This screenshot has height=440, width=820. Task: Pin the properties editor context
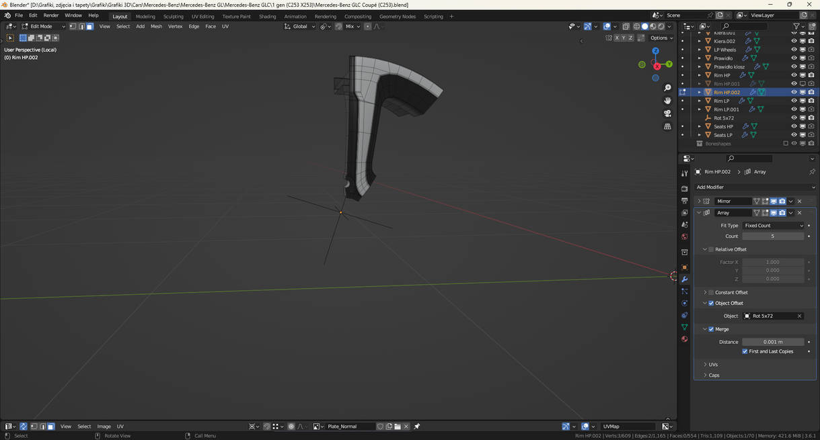(x=812, y=172)
